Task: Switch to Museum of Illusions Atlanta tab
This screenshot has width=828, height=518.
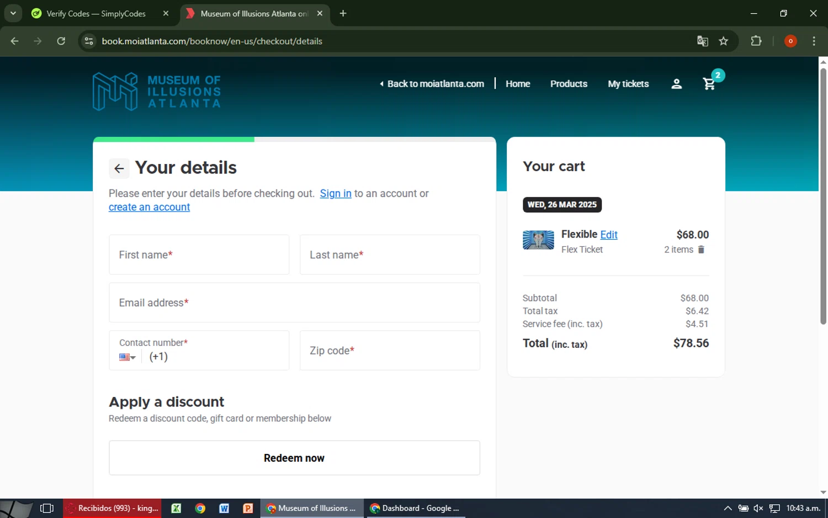Action: pyautogui.click(x=254, y=13)
